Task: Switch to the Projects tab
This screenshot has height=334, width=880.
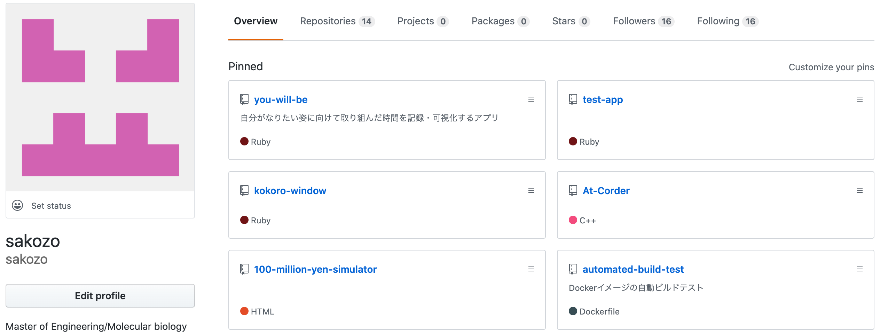Action: click(423, 21)
